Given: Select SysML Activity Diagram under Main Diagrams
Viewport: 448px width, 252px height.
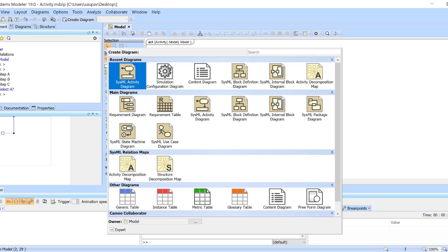Looking at the screenshot, I should click(202, 109).
